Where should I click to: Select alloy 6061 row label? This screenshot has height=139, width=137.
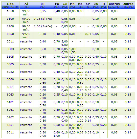click(x=10, y=87)
